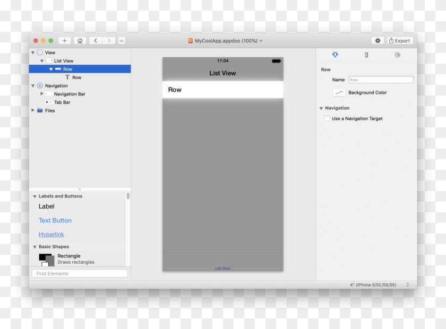The width and height of the screenshot is (446, 329).
Task: Collapse the Navigation section in inspector
Action: click(321, 108)
